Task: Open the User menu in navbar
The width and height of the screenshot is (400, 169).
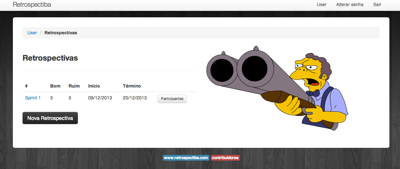Action: 321,4
